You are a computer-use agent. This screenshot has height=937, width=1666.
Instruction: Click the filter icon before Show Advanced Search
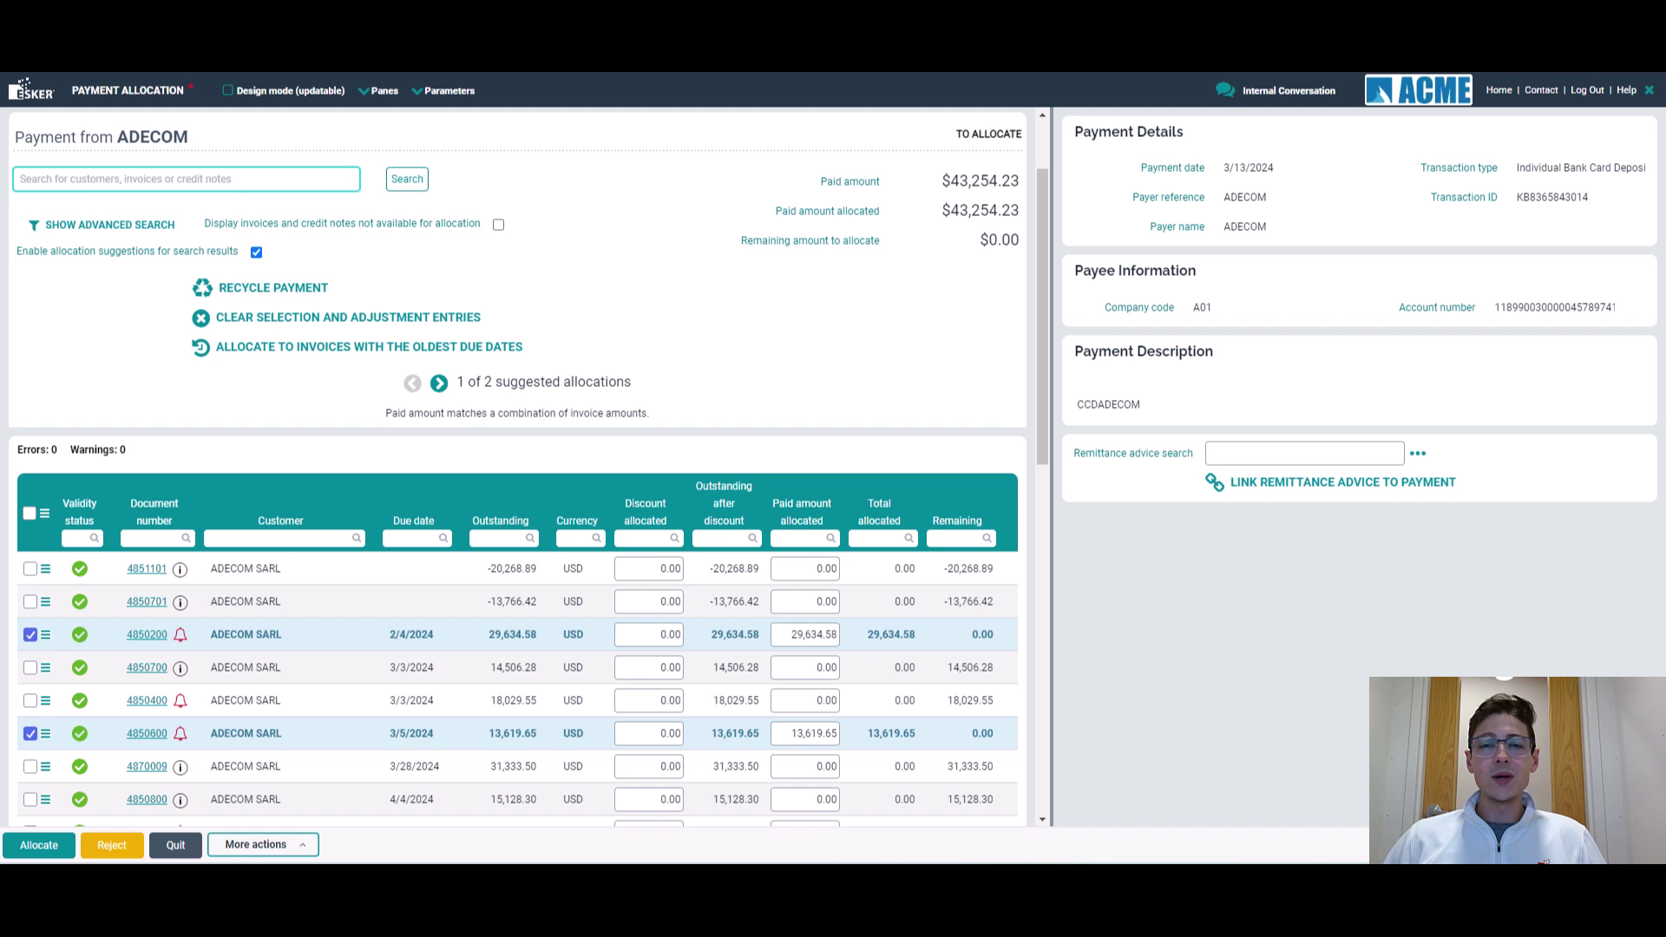pyautogui.click(x=34, y=225)
